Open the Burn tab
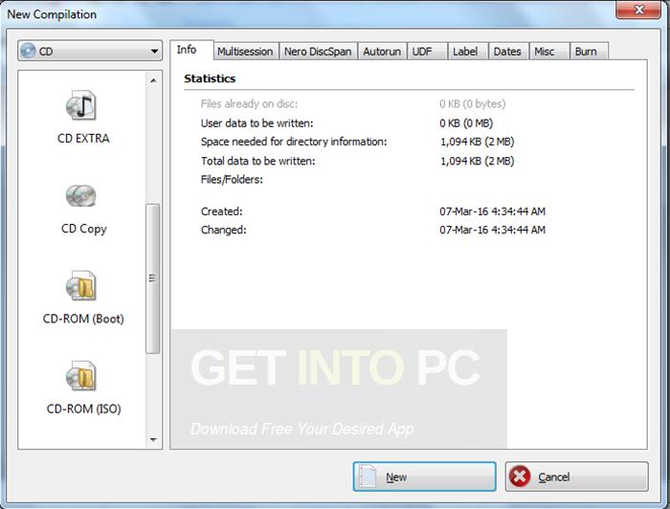670x509 pixels. tap(589, 52)
